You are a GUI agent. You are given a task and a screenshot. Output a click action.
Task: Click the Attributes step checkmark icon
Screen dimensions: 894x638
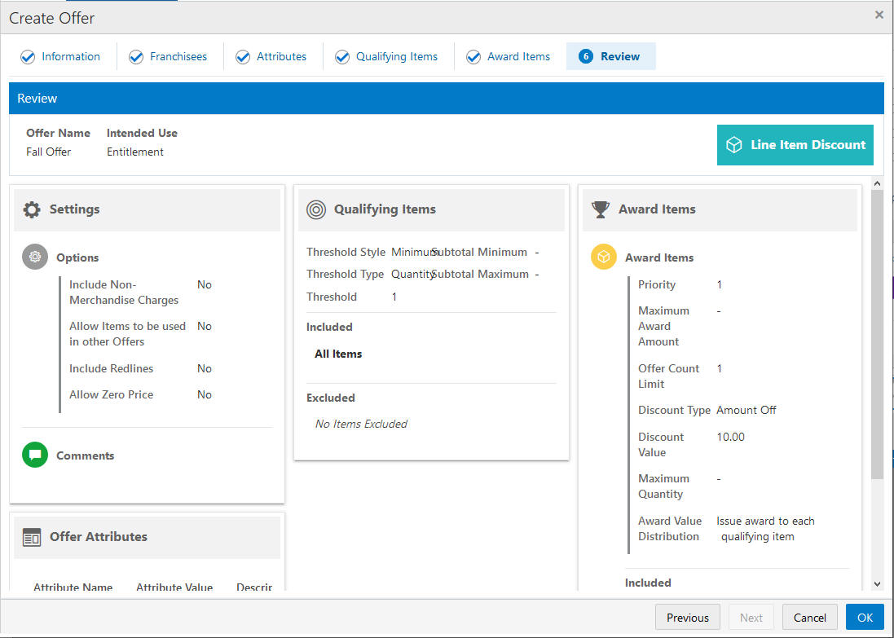[243, 57]
